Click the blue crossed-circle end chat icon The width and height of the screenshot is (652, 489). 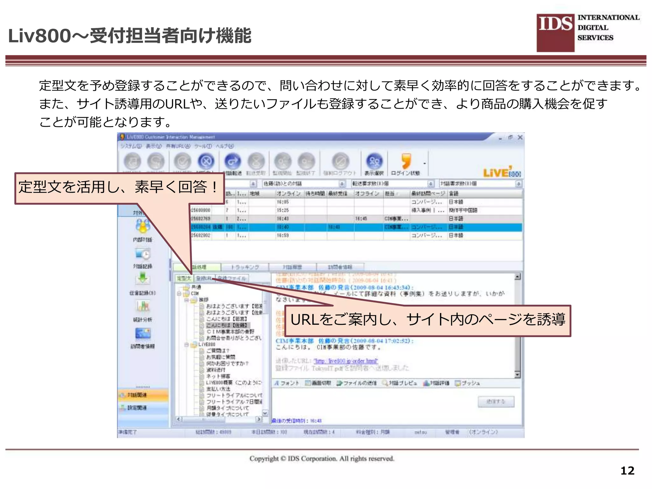206,161
